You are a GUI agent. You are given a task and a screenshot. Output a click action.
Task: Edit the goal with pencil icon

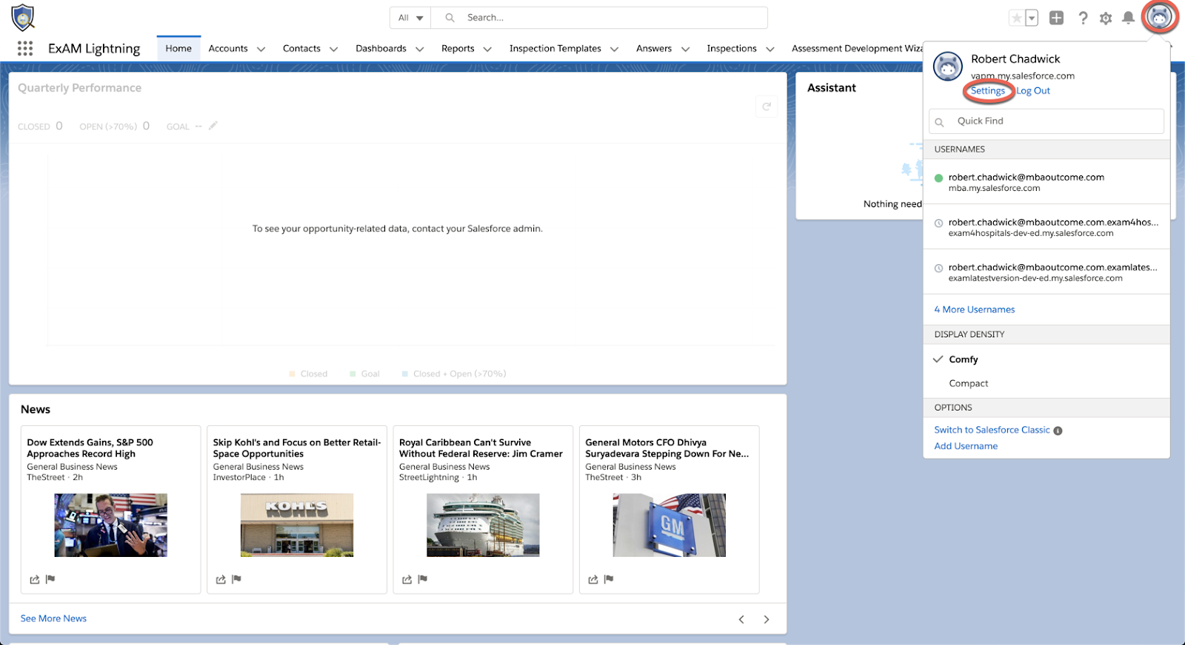(213, 126)
